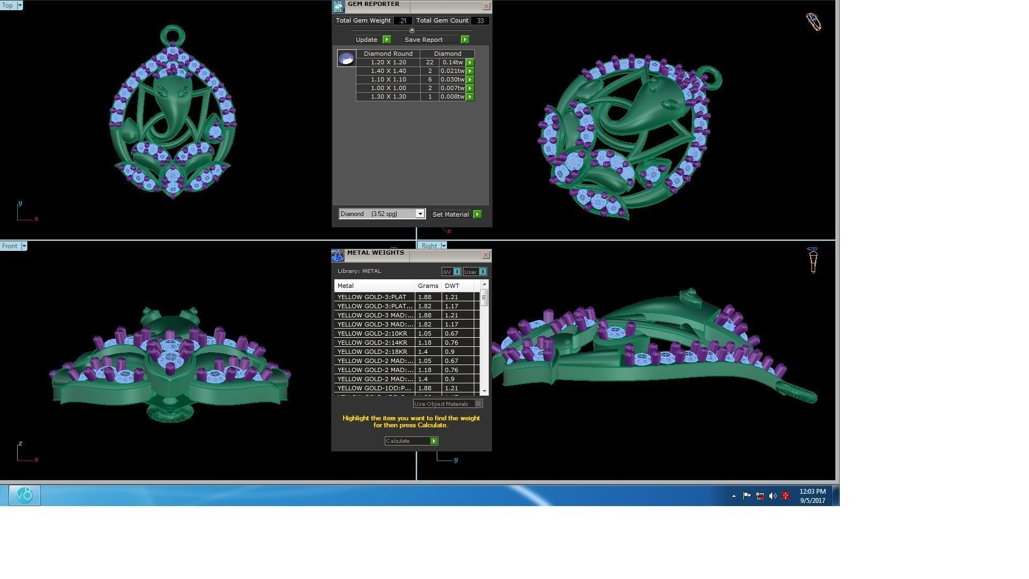
Task: Click the green arrow on the 0.008tw row
Action: coord(470,97)
